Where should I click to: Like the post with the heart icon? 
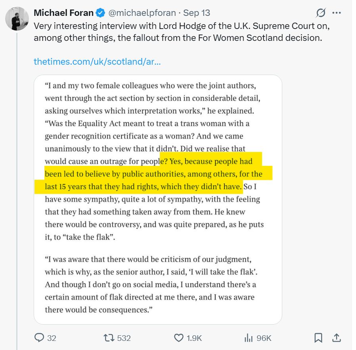[178, 338]
